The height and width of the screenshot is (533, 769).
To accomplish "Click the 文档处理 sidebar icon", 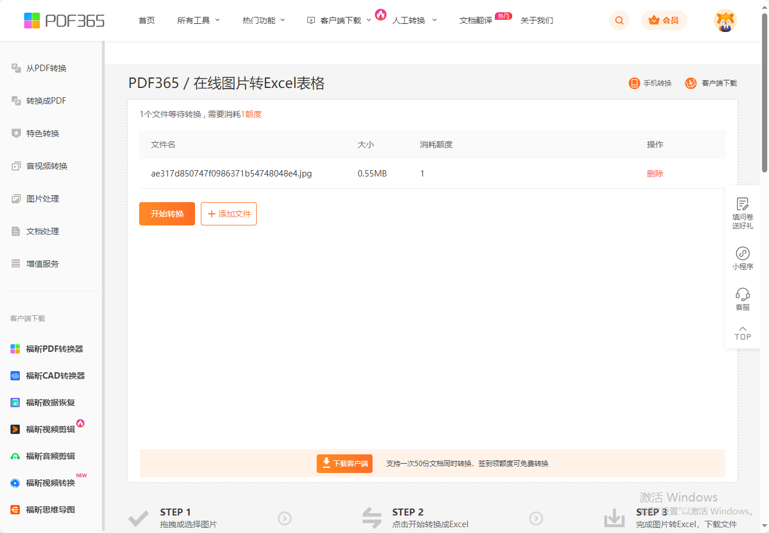I will [16, 231].
